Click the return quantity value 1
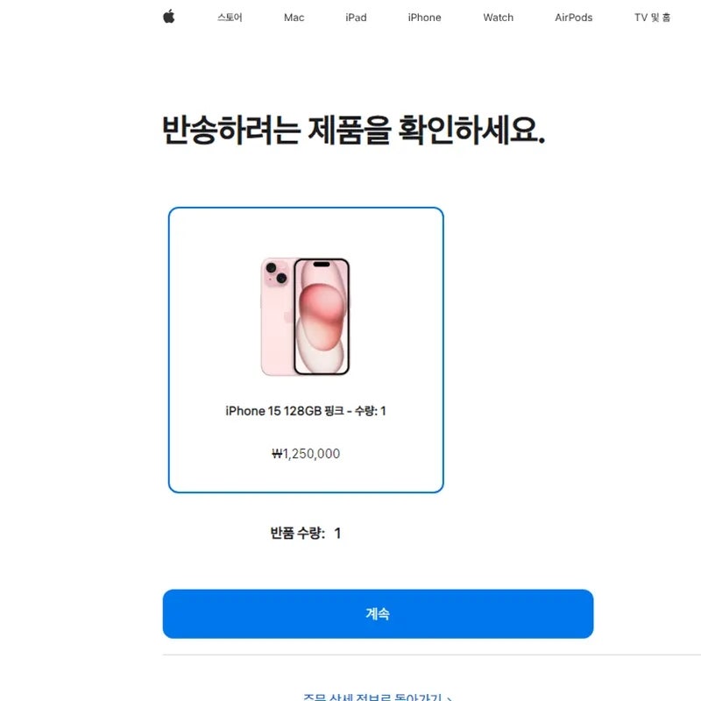 click(337, 533)
